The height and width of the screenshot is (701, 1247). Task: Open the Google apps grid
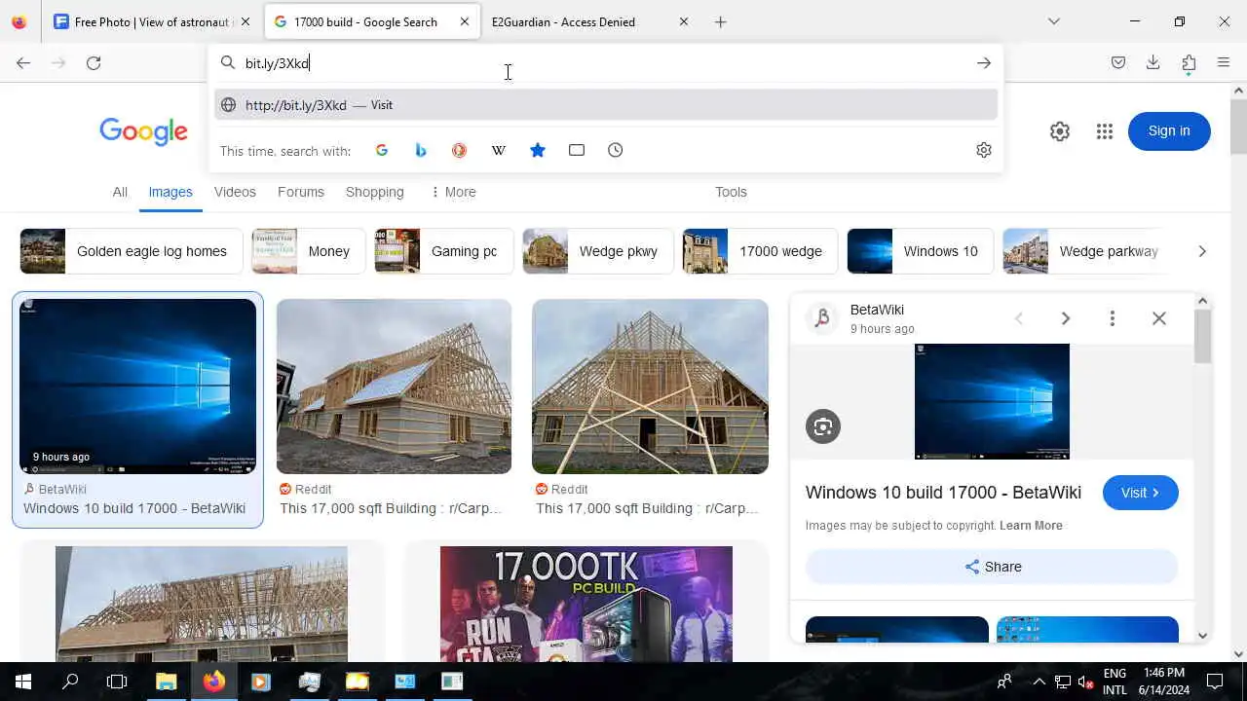[x=1104, y=131]
